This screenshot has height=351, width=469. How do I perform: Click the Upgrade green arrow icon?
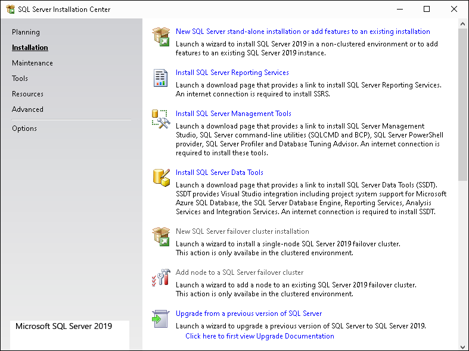click(161, 319)
